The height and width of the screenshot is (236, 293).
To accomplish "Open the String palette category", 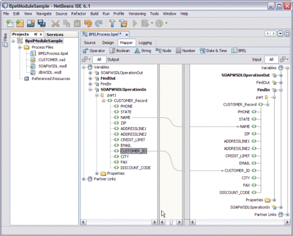I will click(x=143, y=51).
